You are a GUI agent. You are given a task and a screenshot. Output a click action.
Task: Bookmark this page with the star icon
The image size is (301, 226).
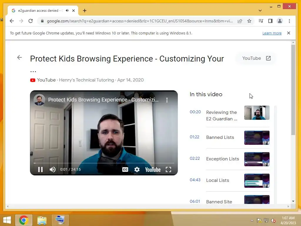pyautogui.click(x=249, y=21)
